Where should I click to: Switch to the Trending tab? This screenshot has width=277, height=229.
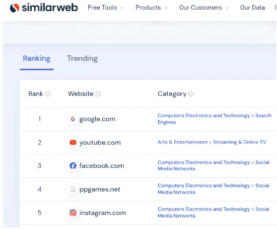(x=82, y=58)
